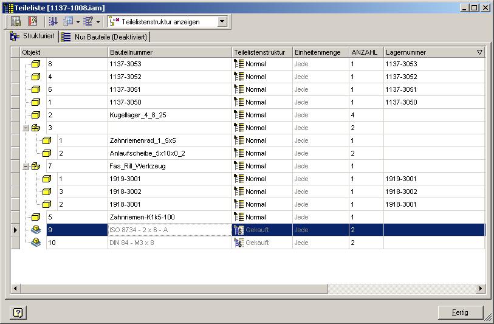The width and height of the screenshot is (494, 324).
Task: Select cell ISO 8734 - 2 x 6 - A
Action: 170,230
